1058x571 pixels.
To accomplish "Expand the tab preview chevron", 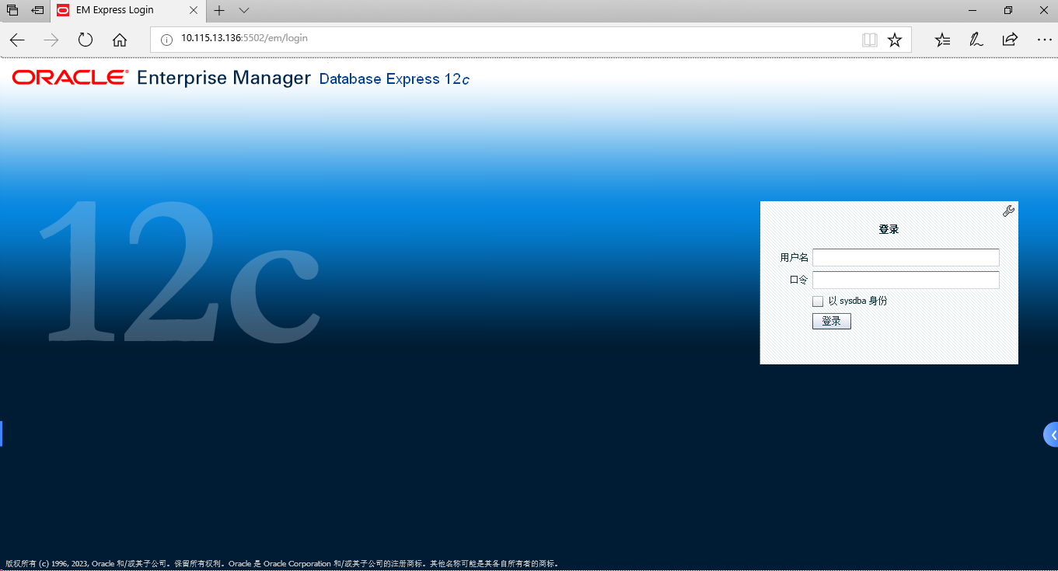I will (244, 11).
